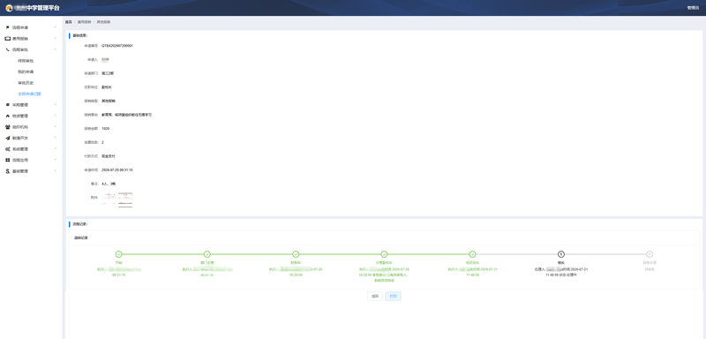Click the flag icon beside 流程申请
706x339 pixels.
(8, 27)
